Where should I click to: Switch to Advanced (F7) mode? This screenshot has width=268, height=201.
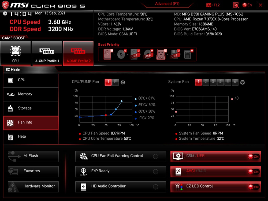(167, 4)
